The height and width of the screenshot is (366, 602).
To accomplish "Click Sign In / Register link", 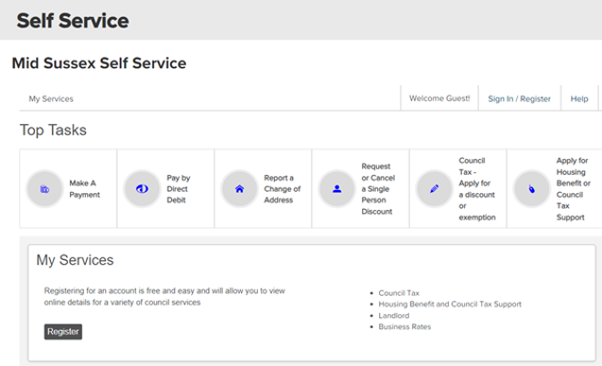I will pyautogui.click(x=519, y=99).
